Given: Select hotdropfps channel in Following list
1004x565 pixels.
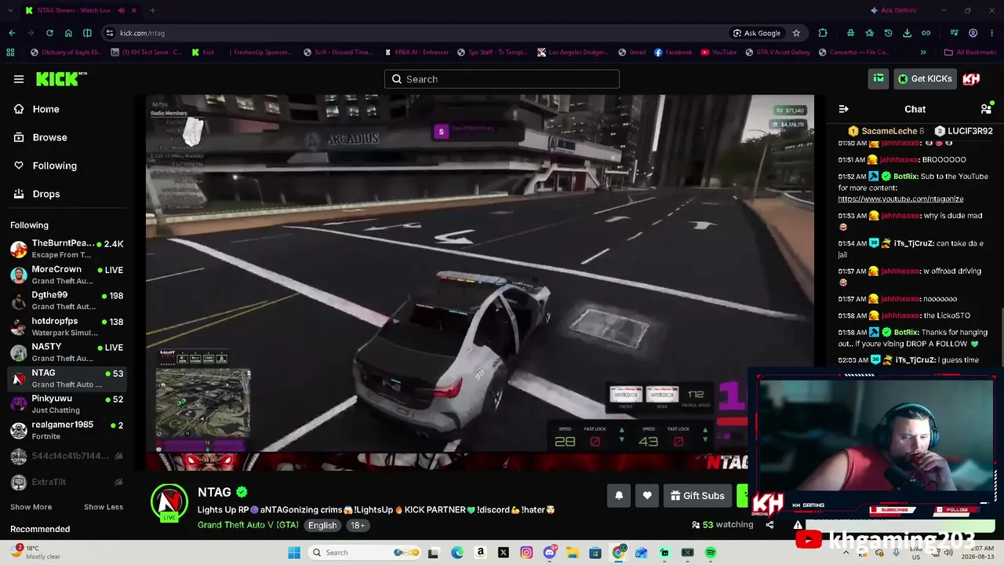Looking at the screenshot, I should coord(67,326).
